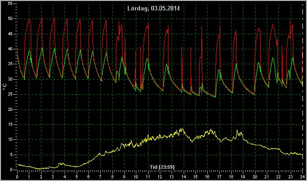Viewport: 307px width, 181px height.
Task: Click the 10 degree axis label
Action: 10,139
